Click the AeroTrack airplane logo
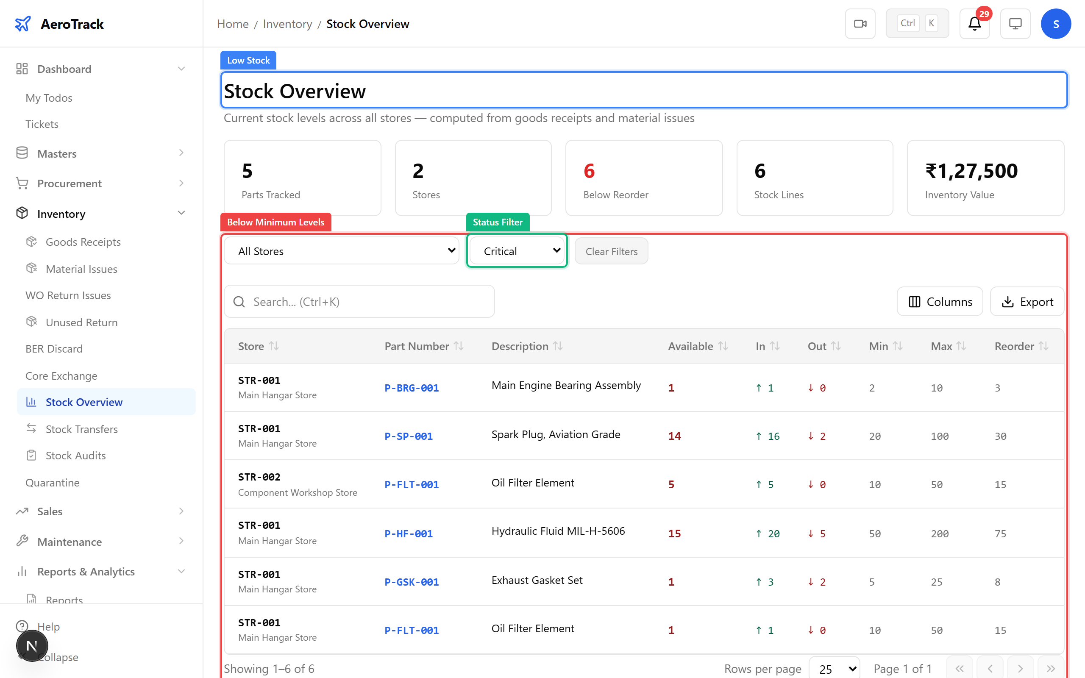This screenshot has width=1085, height=678. coord(23,23)
